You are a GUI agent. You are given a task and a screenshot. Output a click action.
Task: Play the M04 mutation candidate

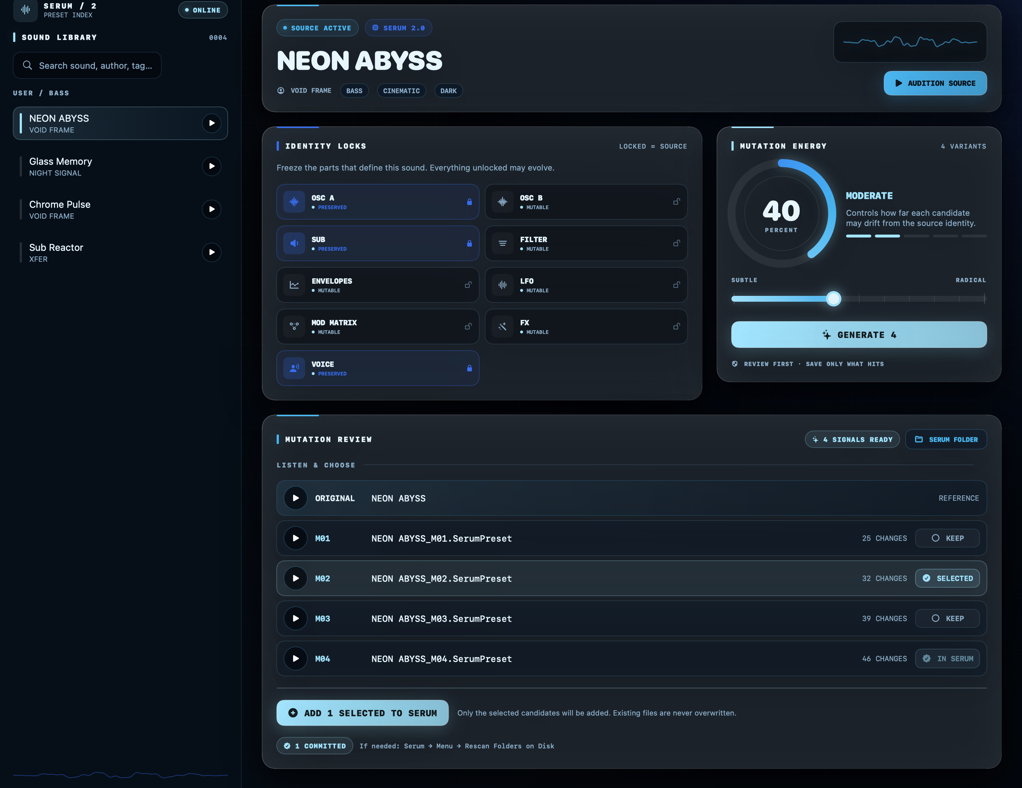point(296,659)
